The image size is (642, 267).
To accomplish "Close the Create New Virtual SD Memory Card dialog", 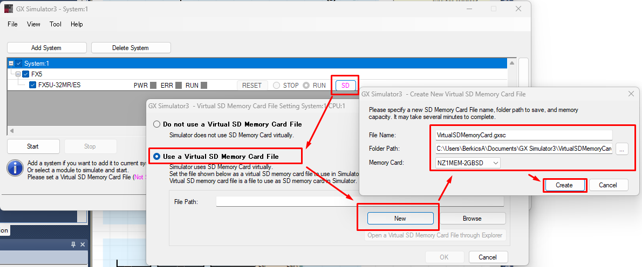I will tap(631, 94).
